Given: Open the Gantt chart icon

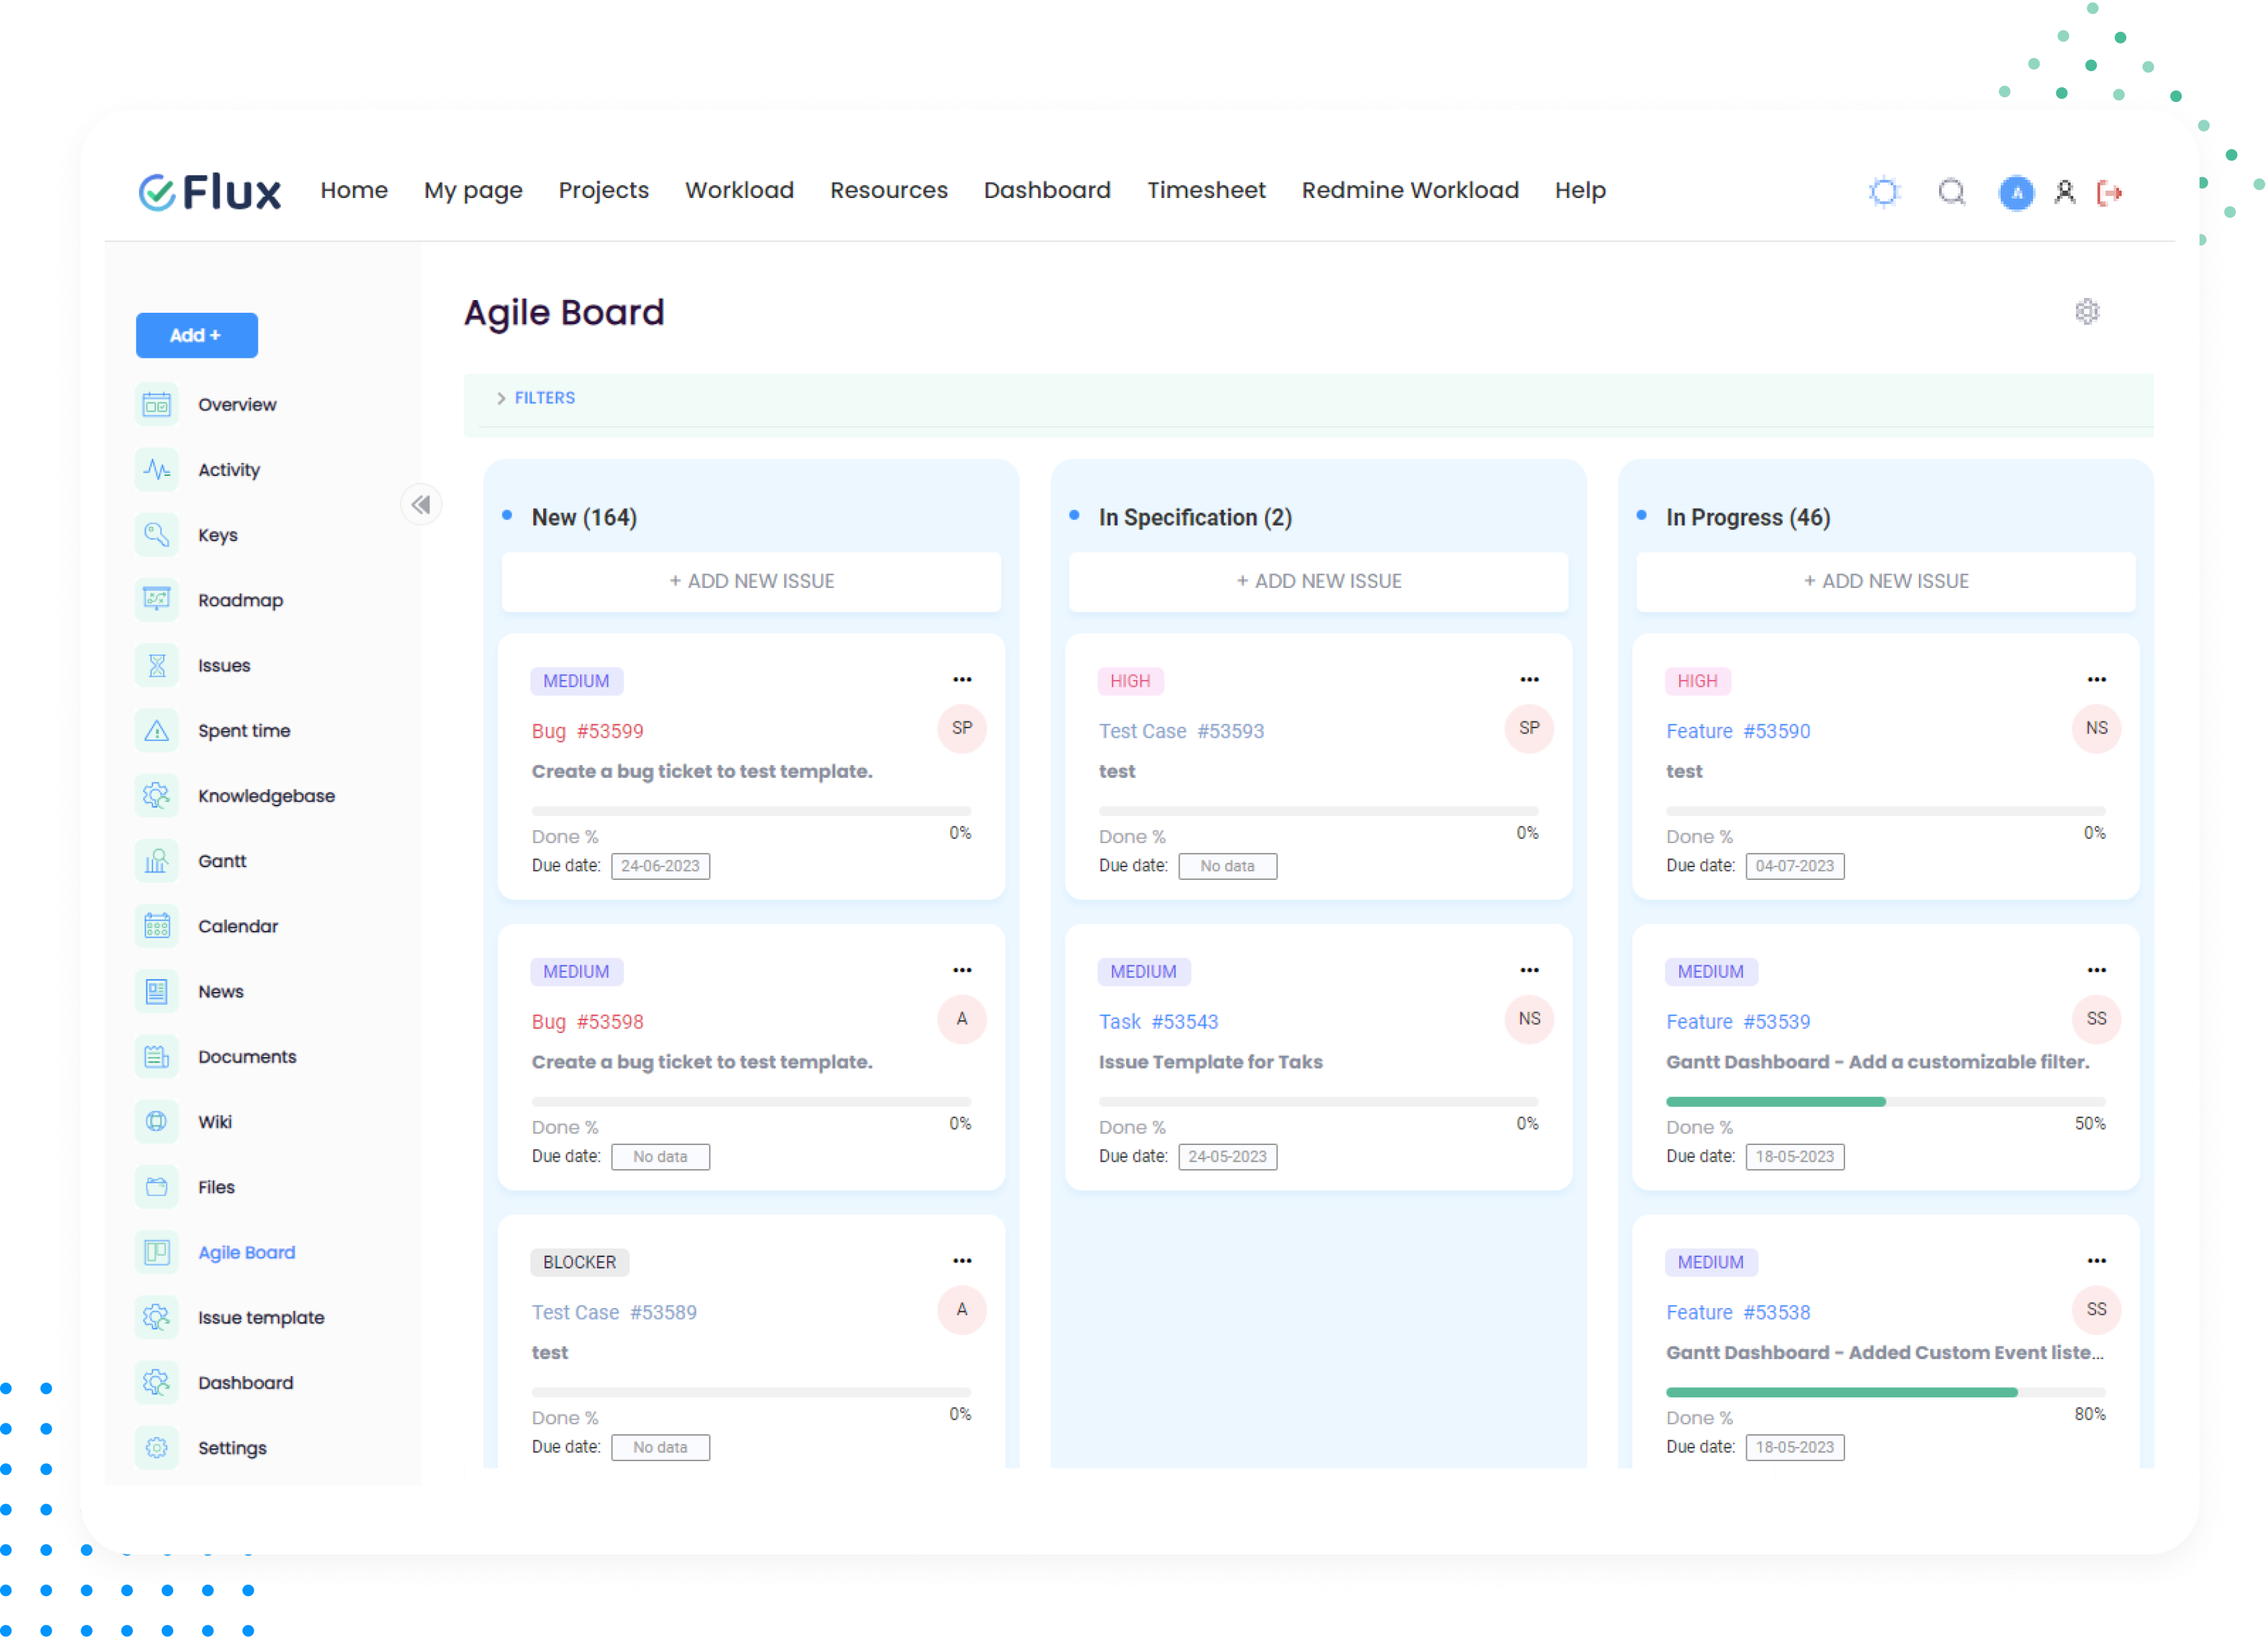Looking at the screenshot, I should pyautogui.click(x=157, y=860).
